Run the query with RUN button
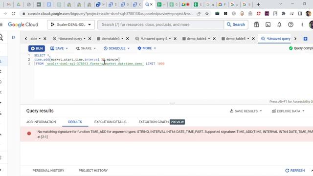 pyautogui.click(x=37, y=48)
